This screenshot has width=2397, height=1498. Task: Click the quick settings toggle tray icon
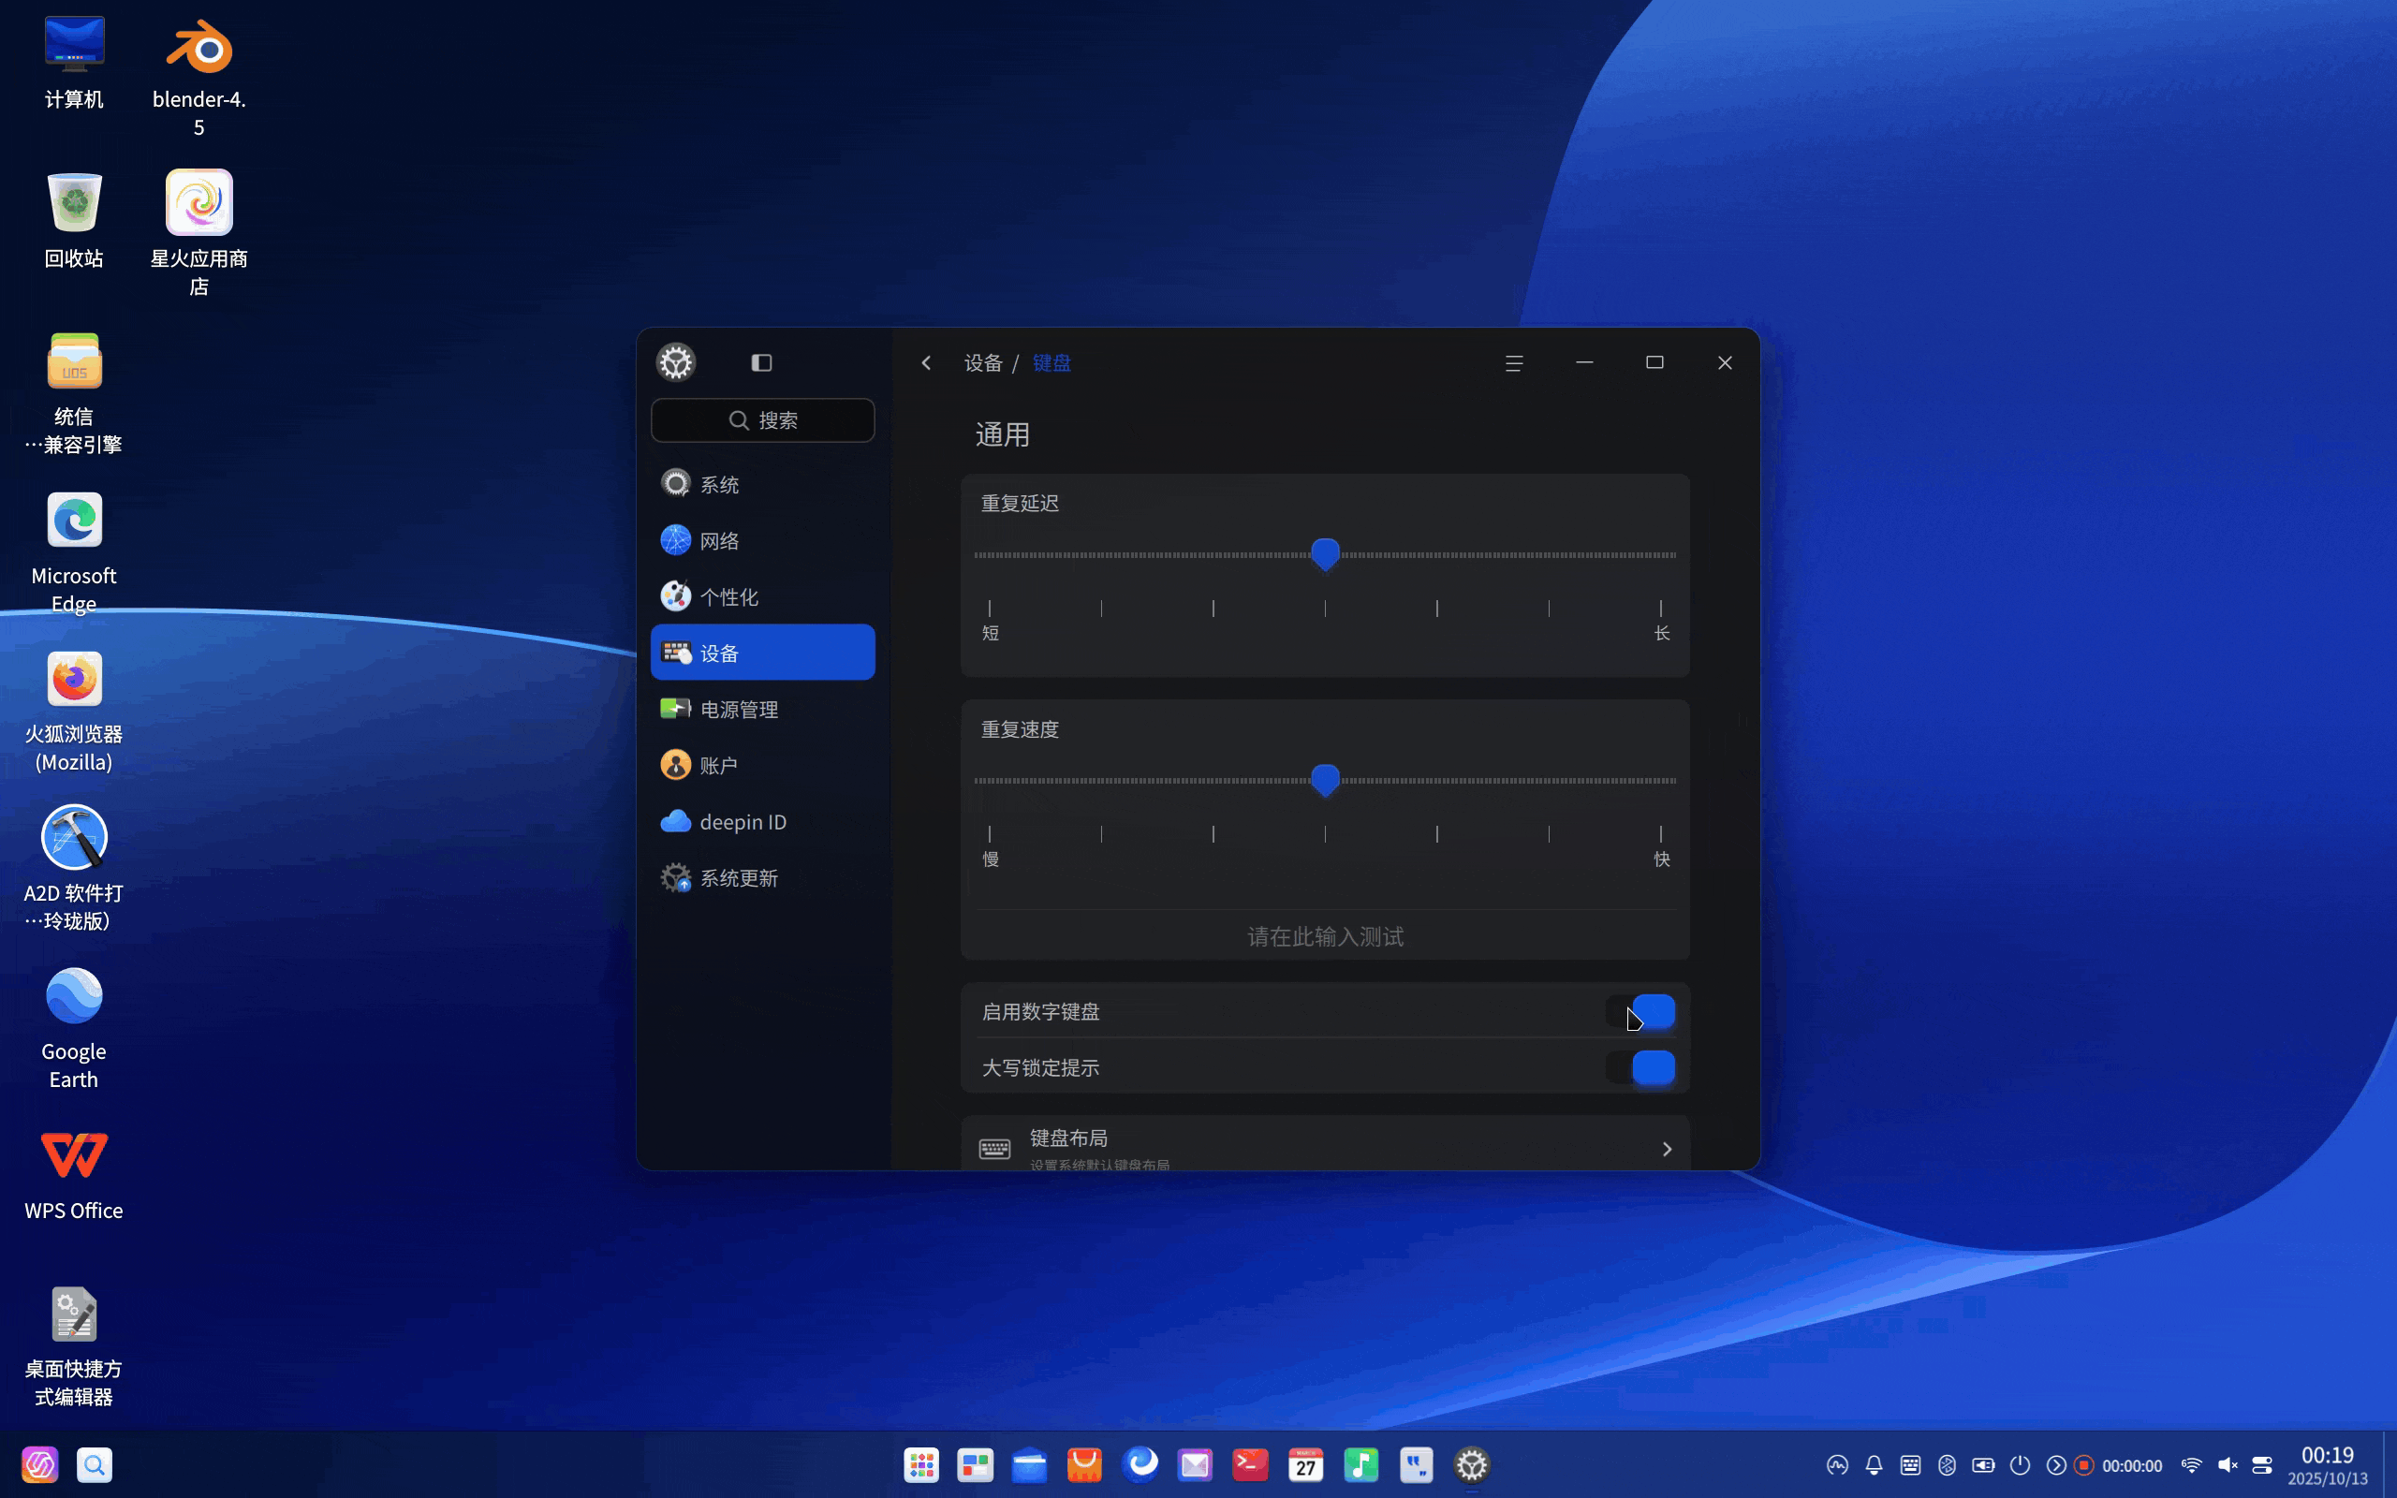tap(2263, 1465)
